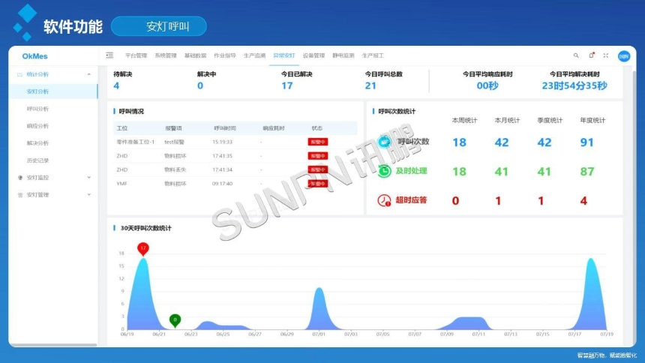Open the notification bell icon
Viewport: 645px width, 363px height.
click(591, 55)
